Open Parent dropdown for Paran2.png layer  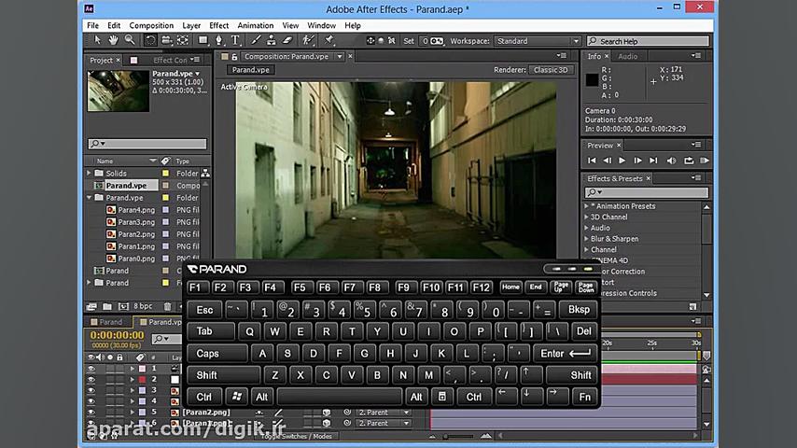pos(383,413)
